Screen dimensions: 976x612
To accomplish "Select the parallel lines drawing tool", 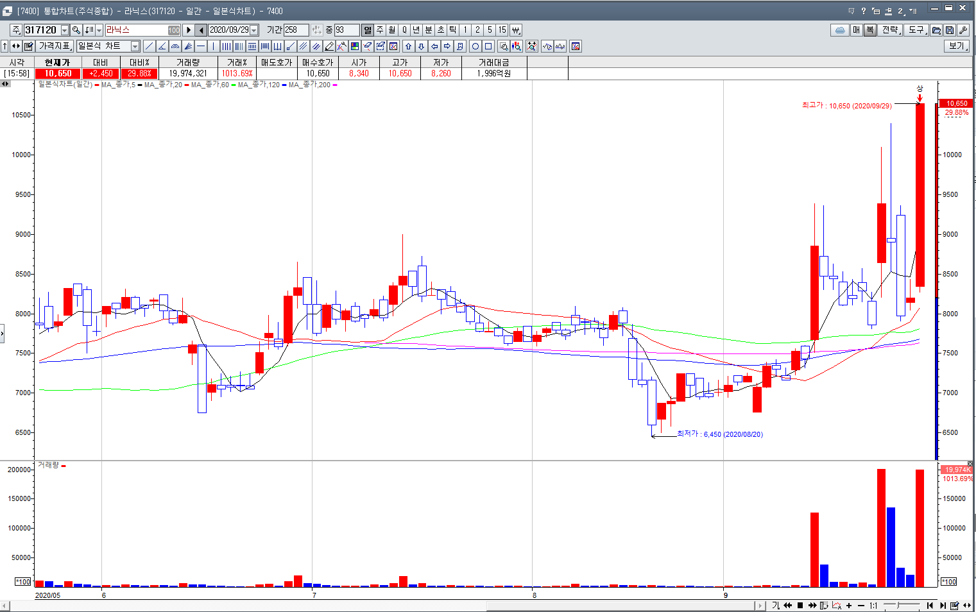I will (x=304, y=46).
